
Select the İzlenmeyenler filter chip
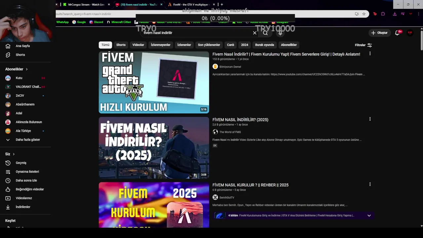click(161, 45)
